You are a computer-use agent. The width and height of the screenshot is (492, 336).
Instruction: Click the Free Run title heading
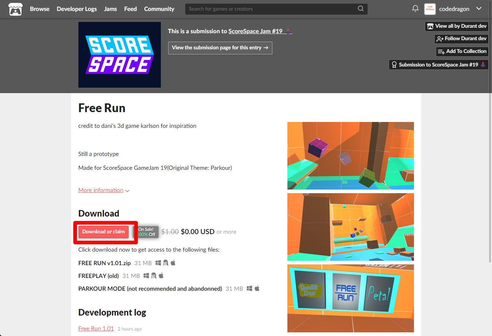102,108
